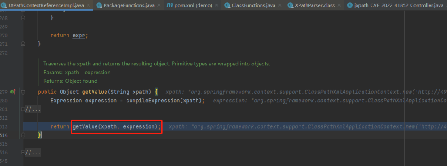Viewport: 447px width, 166px height.
Task: Click the fold end marker at line 268
Action: click(23, 18)
